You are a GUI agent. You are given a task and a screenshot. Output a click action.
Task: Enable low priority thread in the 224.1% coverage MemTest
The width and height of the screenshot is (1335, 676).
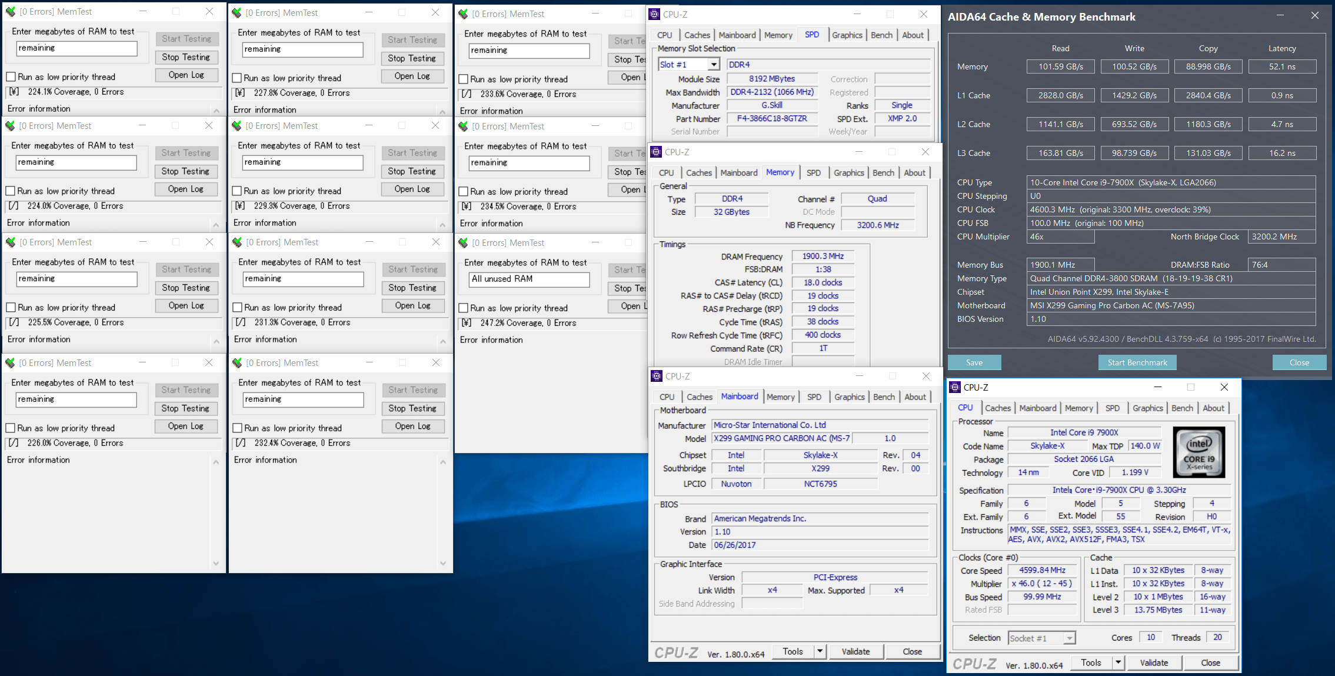(11, 77)
